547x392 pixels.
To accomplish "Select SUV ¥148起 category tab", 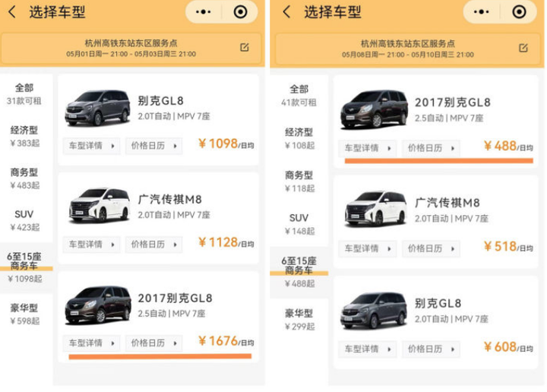I will (x=299, y=224).
